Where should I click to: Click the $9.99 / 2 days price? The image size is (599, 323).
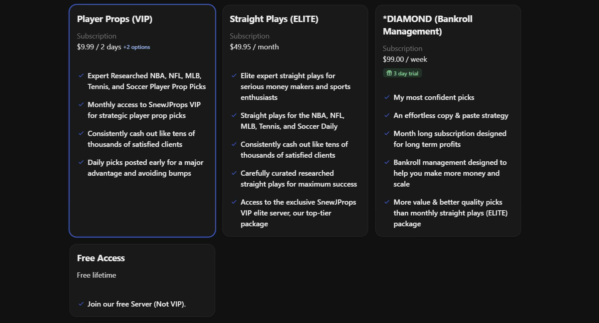[99, 47]
